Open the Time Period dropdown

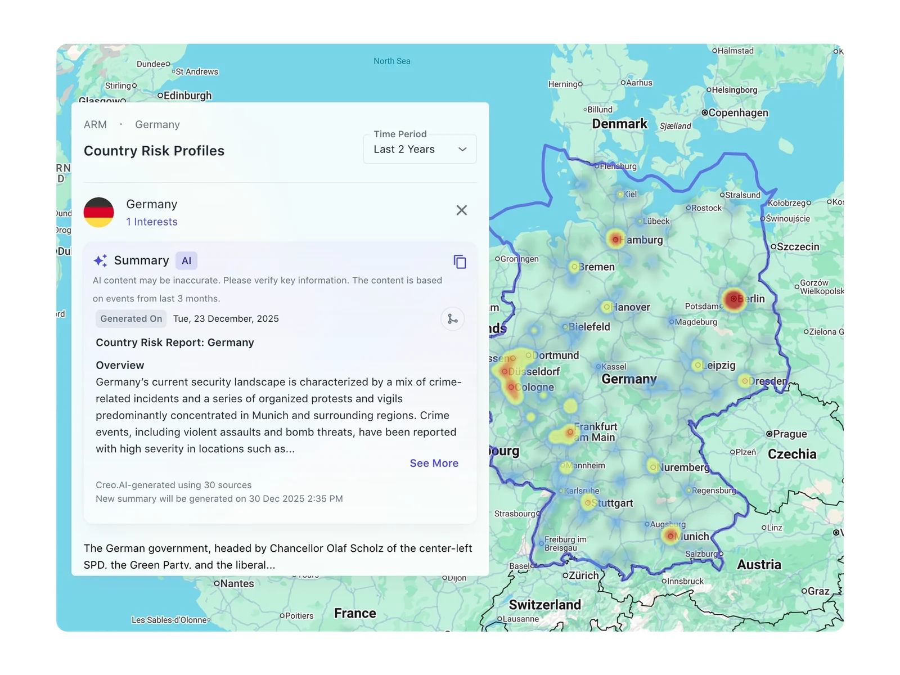coord(420,149)
